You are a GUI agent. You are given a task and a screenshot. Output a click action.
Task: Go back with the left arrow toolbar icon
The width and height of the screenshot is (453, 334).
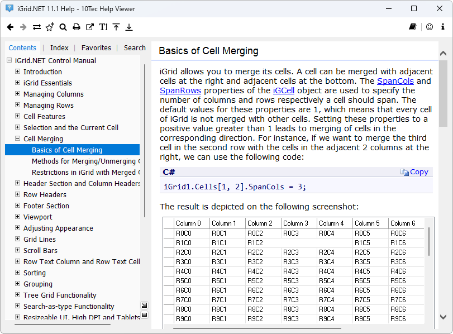coord(10,27)
